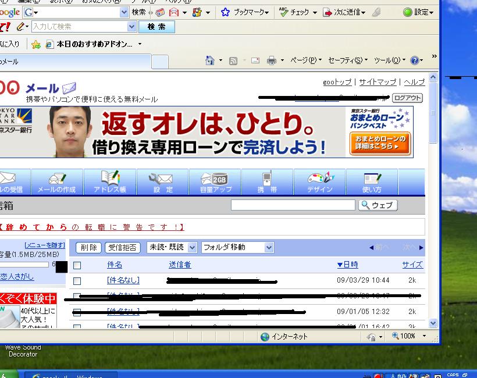Click the Google toolbar ブックマーク star icon
This screenshot has width=477, height=378.
225,12
